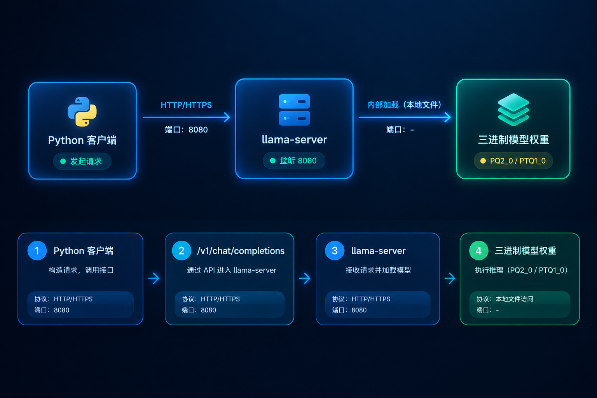Click "端口: 8080" in the step 3 card
This screenshot has height=398, width=597.
tap(349, 310)
